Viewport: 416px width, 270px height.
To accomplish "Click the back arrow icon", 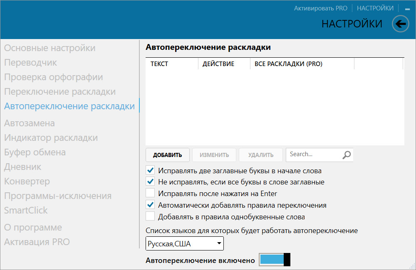I will click(401, 24).
